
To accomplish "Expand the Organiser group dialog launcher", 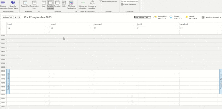I will click(76, 11).
